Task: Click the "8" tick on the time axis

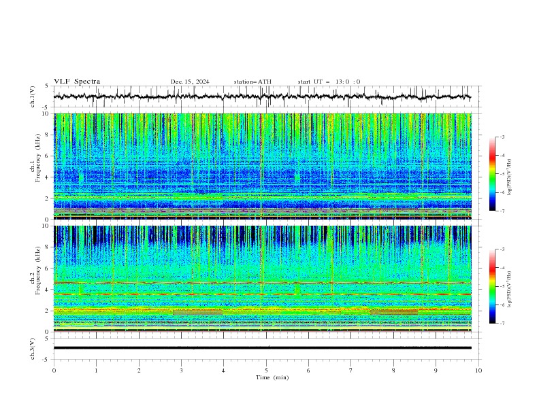Action: coord(393,370)
